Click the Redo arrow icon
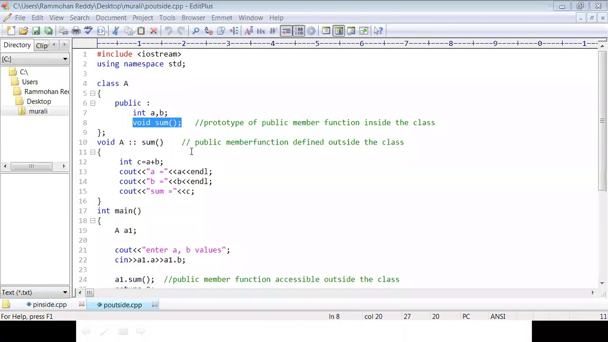The width and height of the screenshot is (608, 342). pyautogui.click(x=180, y=31)
